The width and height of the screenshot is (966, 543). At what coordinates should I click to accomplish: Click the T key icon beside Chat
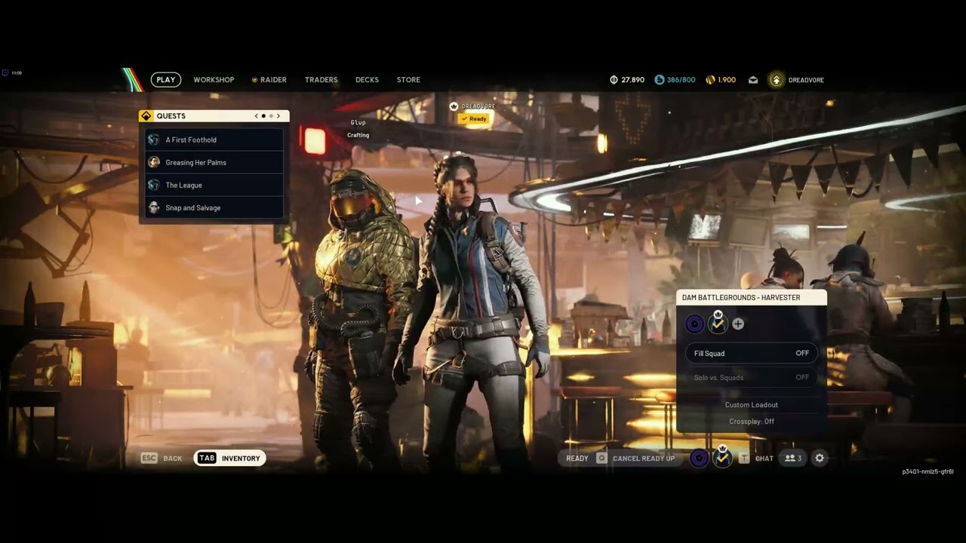coord(744,458)
